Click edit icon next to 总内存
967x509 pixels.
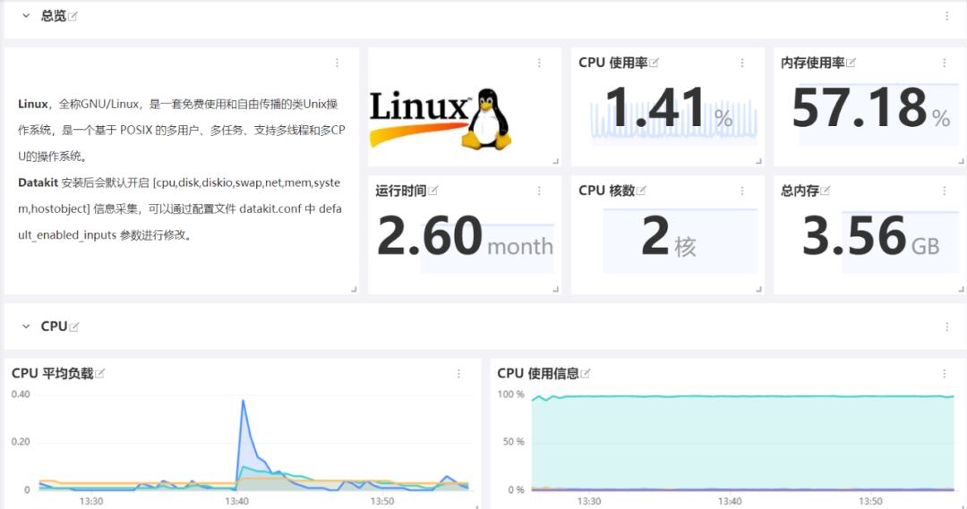pos(826,191)
